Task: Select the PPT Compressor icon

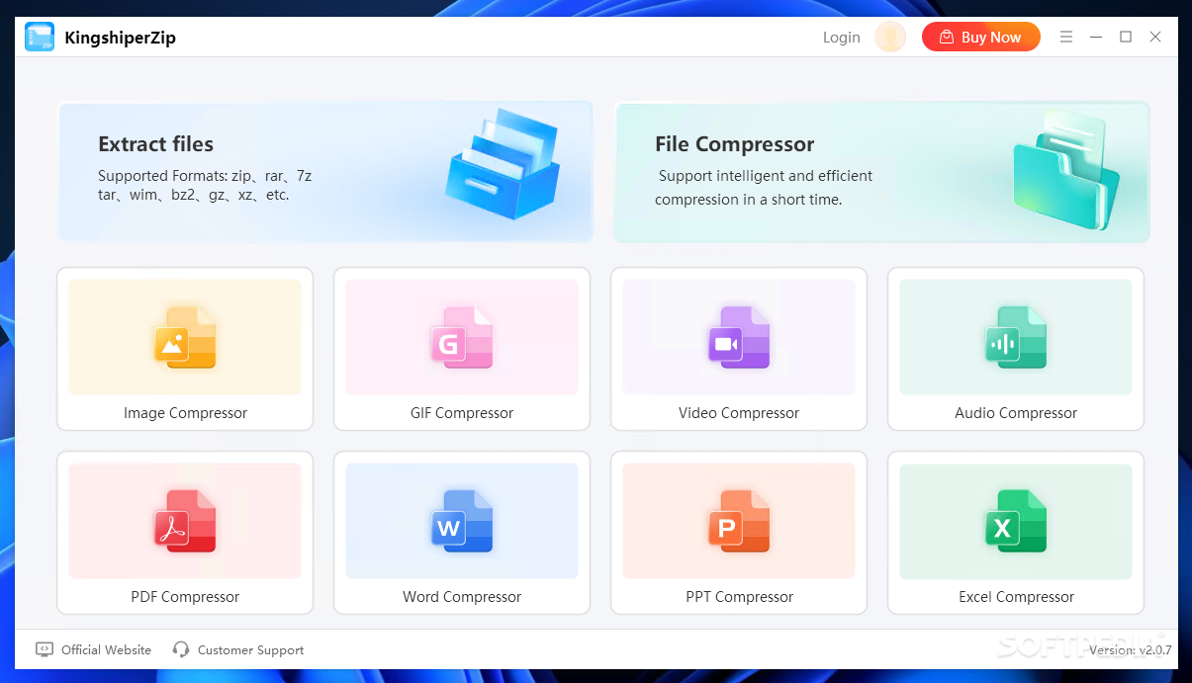Action: click(739, 521)
